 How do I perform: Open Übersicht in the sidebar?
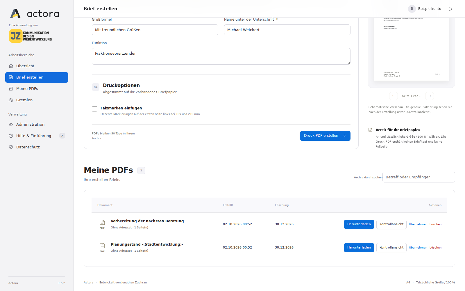37,66
